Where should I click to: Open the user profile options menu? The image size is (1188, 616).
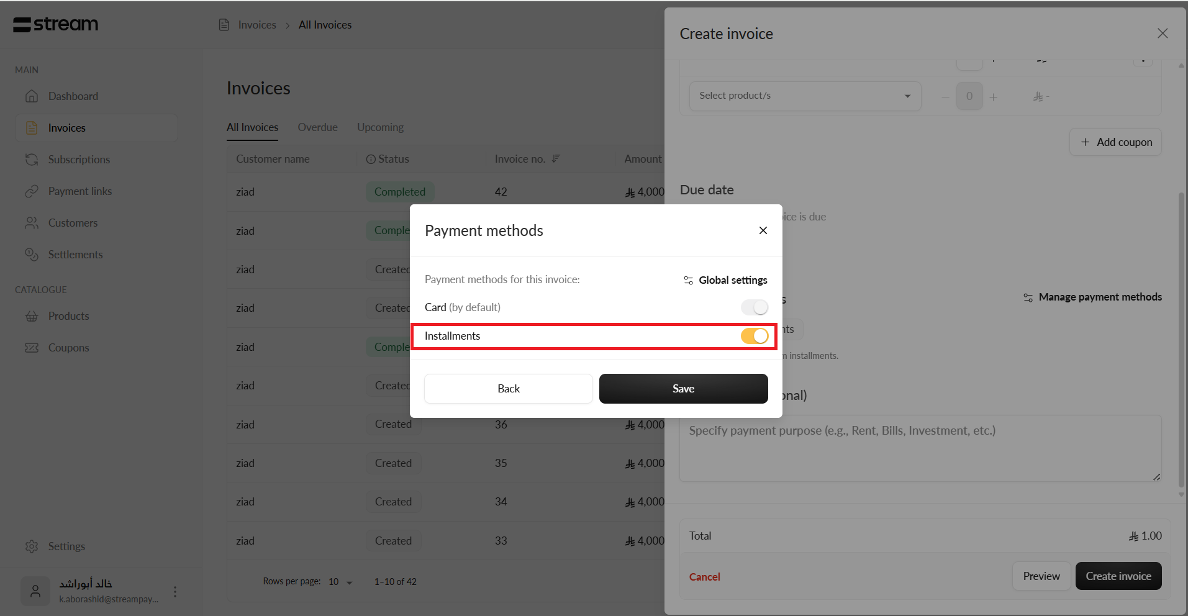point(175,591)
